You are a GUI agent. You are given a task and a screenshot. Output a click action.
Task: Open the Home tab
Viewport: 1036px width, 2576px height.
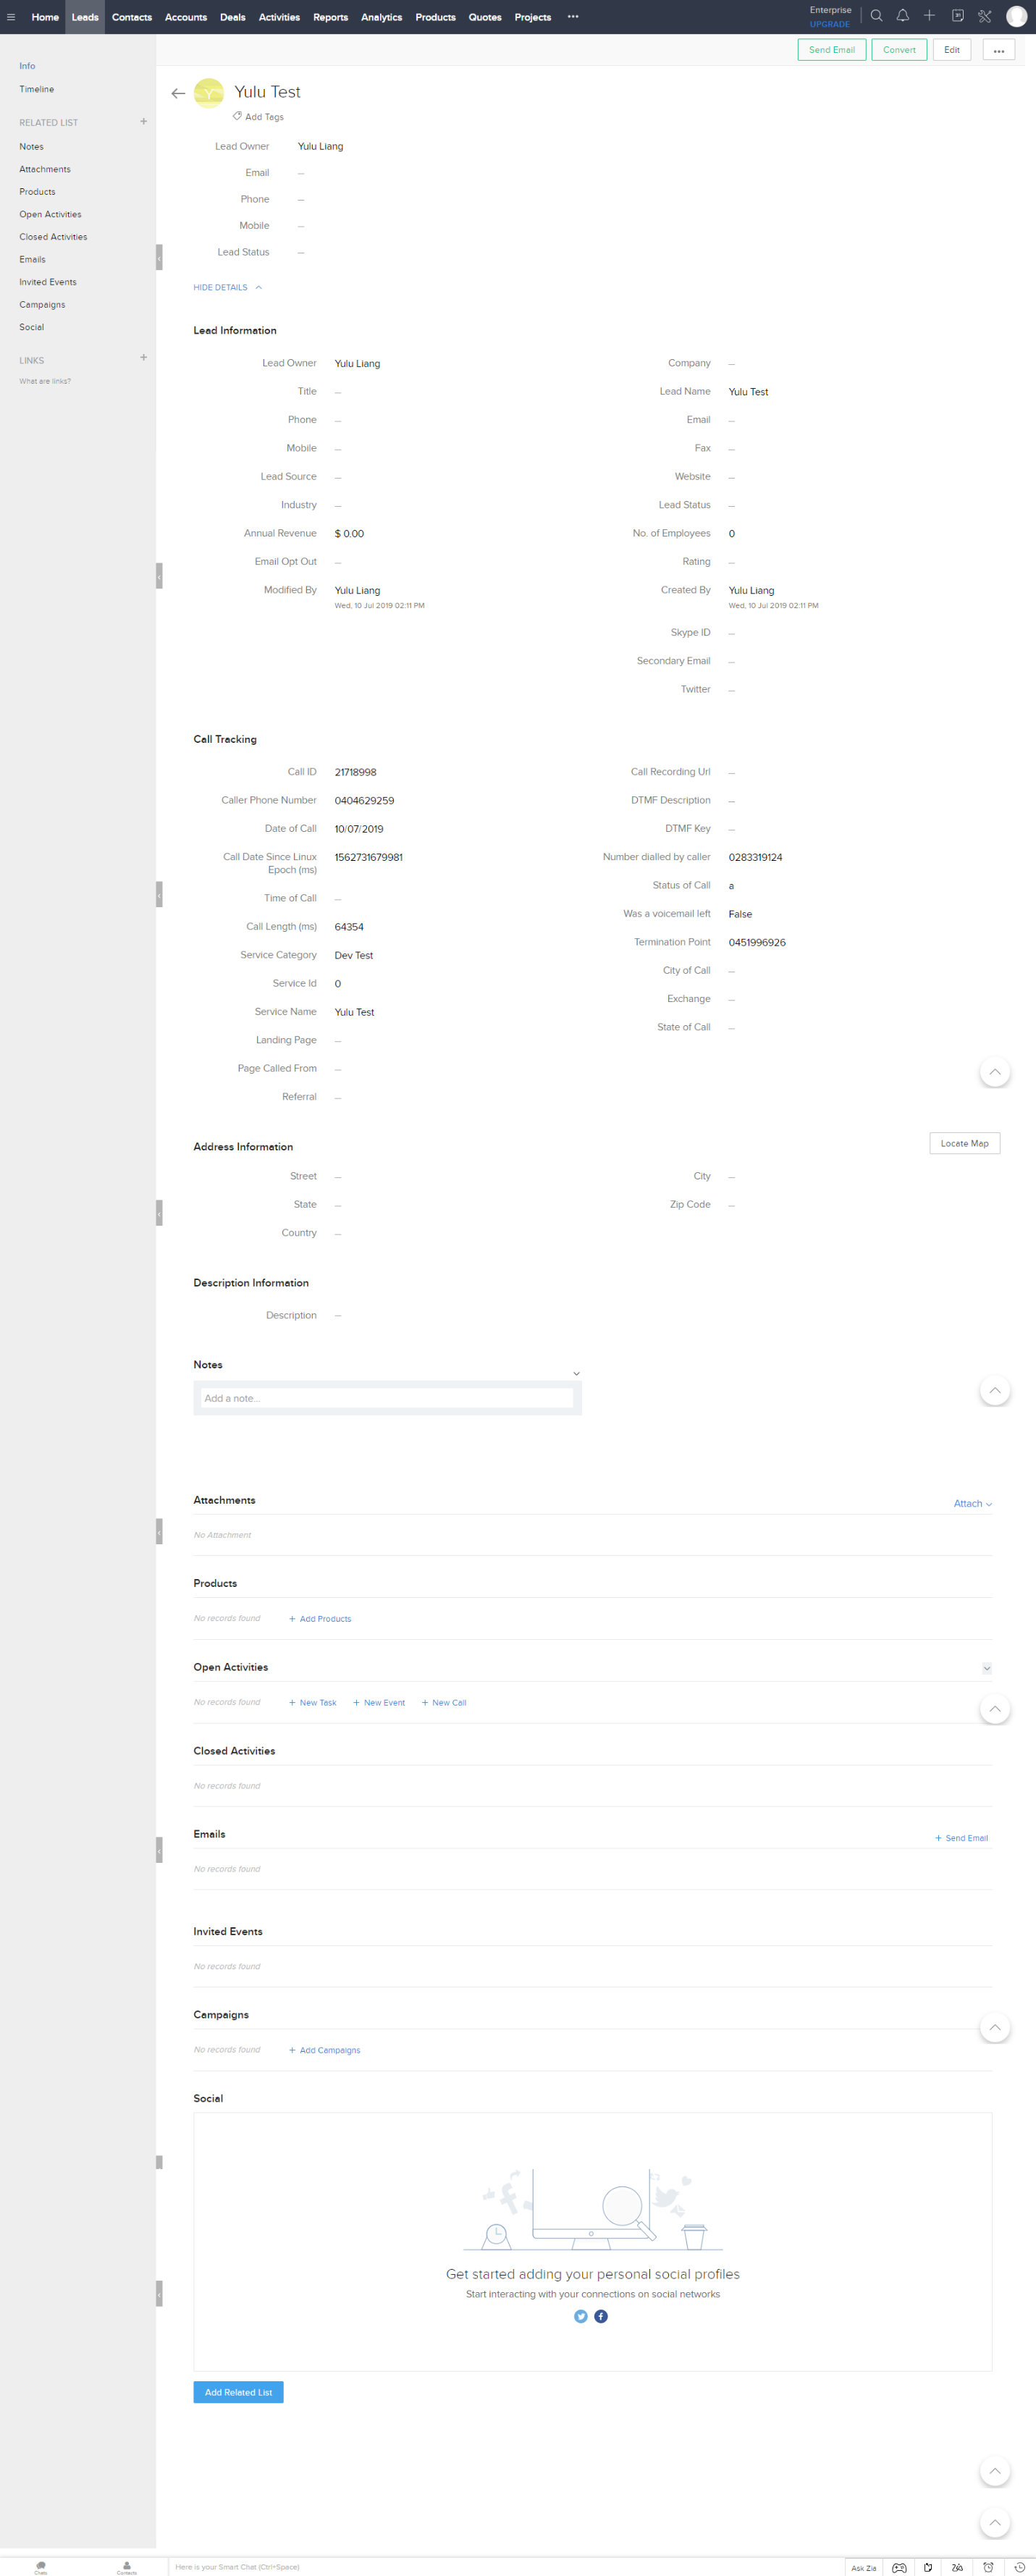[45, 17]
